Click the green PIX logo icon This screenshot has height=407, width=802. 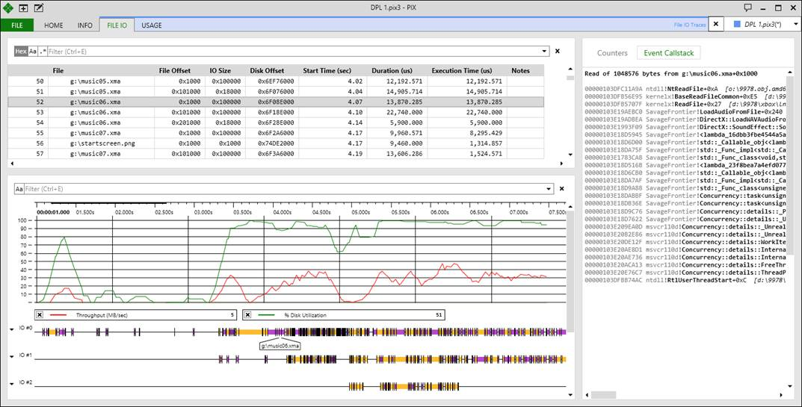tap(8, 8)
